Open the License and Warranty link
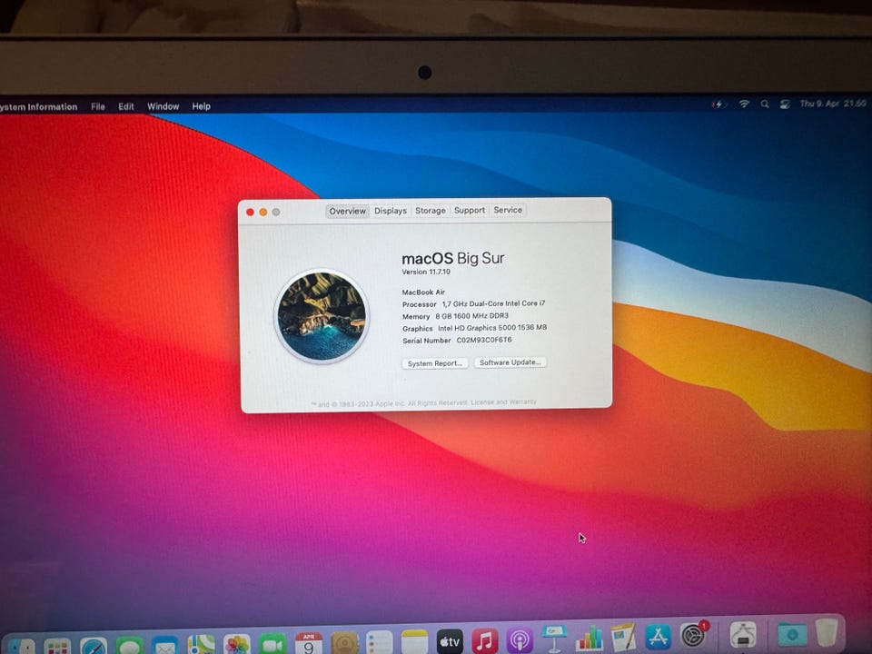The width and height of the screenshot is (872, 654). (x=504, y=401)
